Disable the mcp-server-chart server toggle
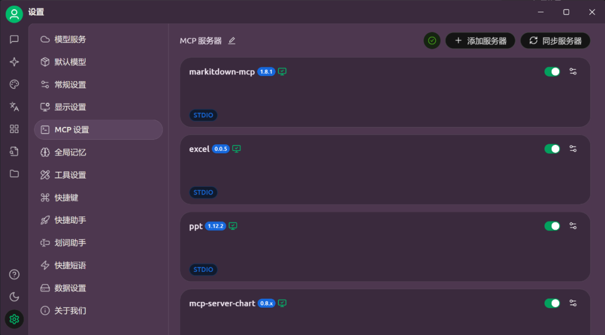Image resolution: width=605 pixels, height=335 pixels. click(552, 303)
